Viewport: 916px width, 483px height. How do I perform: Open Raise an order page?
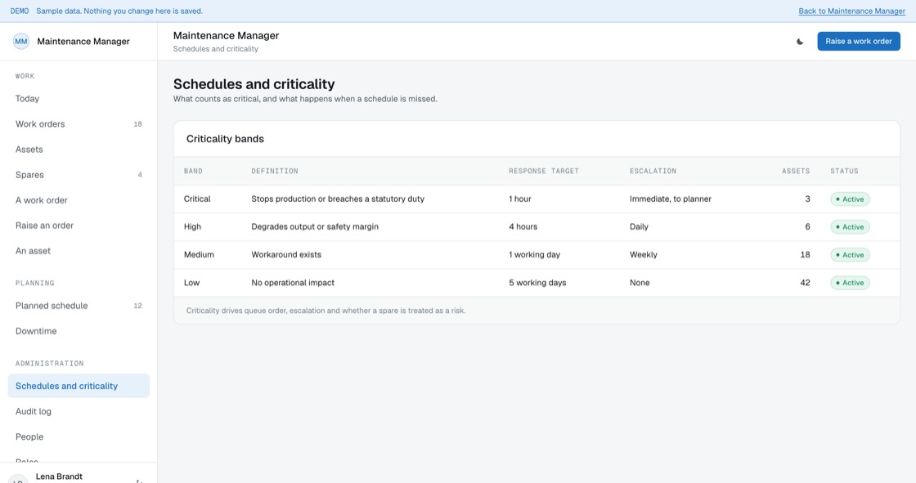[79, 226]
